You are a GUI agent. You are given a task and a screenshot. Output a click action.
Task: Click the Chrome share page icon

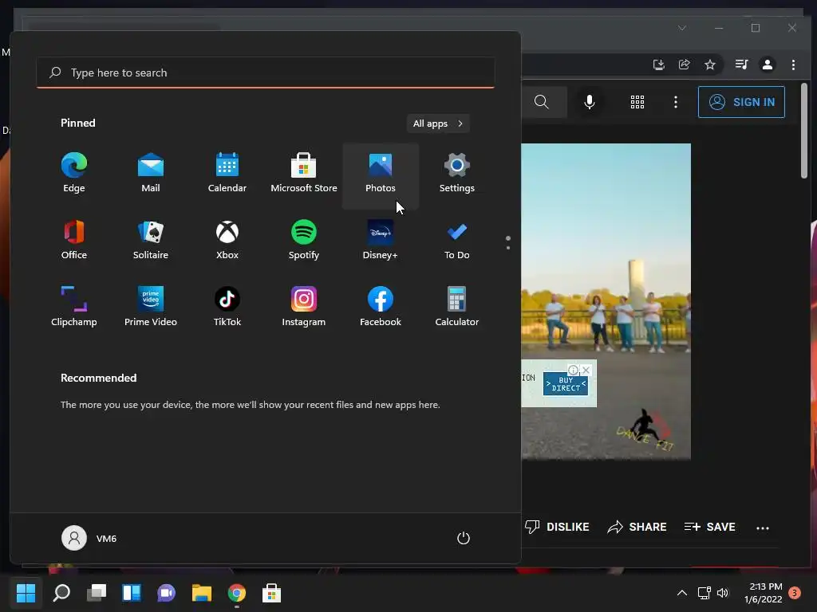(684, 65)
